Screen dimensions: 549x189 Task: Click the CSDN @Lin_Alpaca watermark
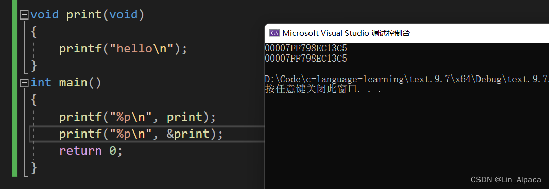[x=506, y=180]
